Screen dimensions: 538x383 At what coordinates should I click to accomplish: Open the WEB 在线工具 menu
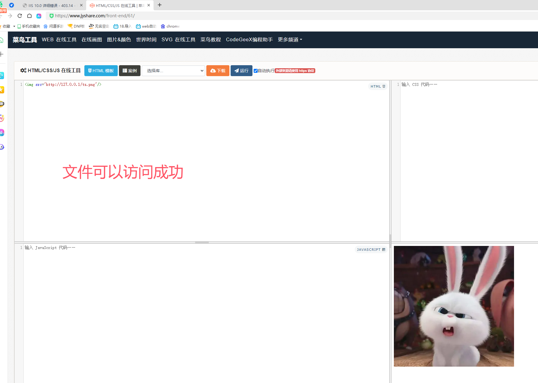59,40
